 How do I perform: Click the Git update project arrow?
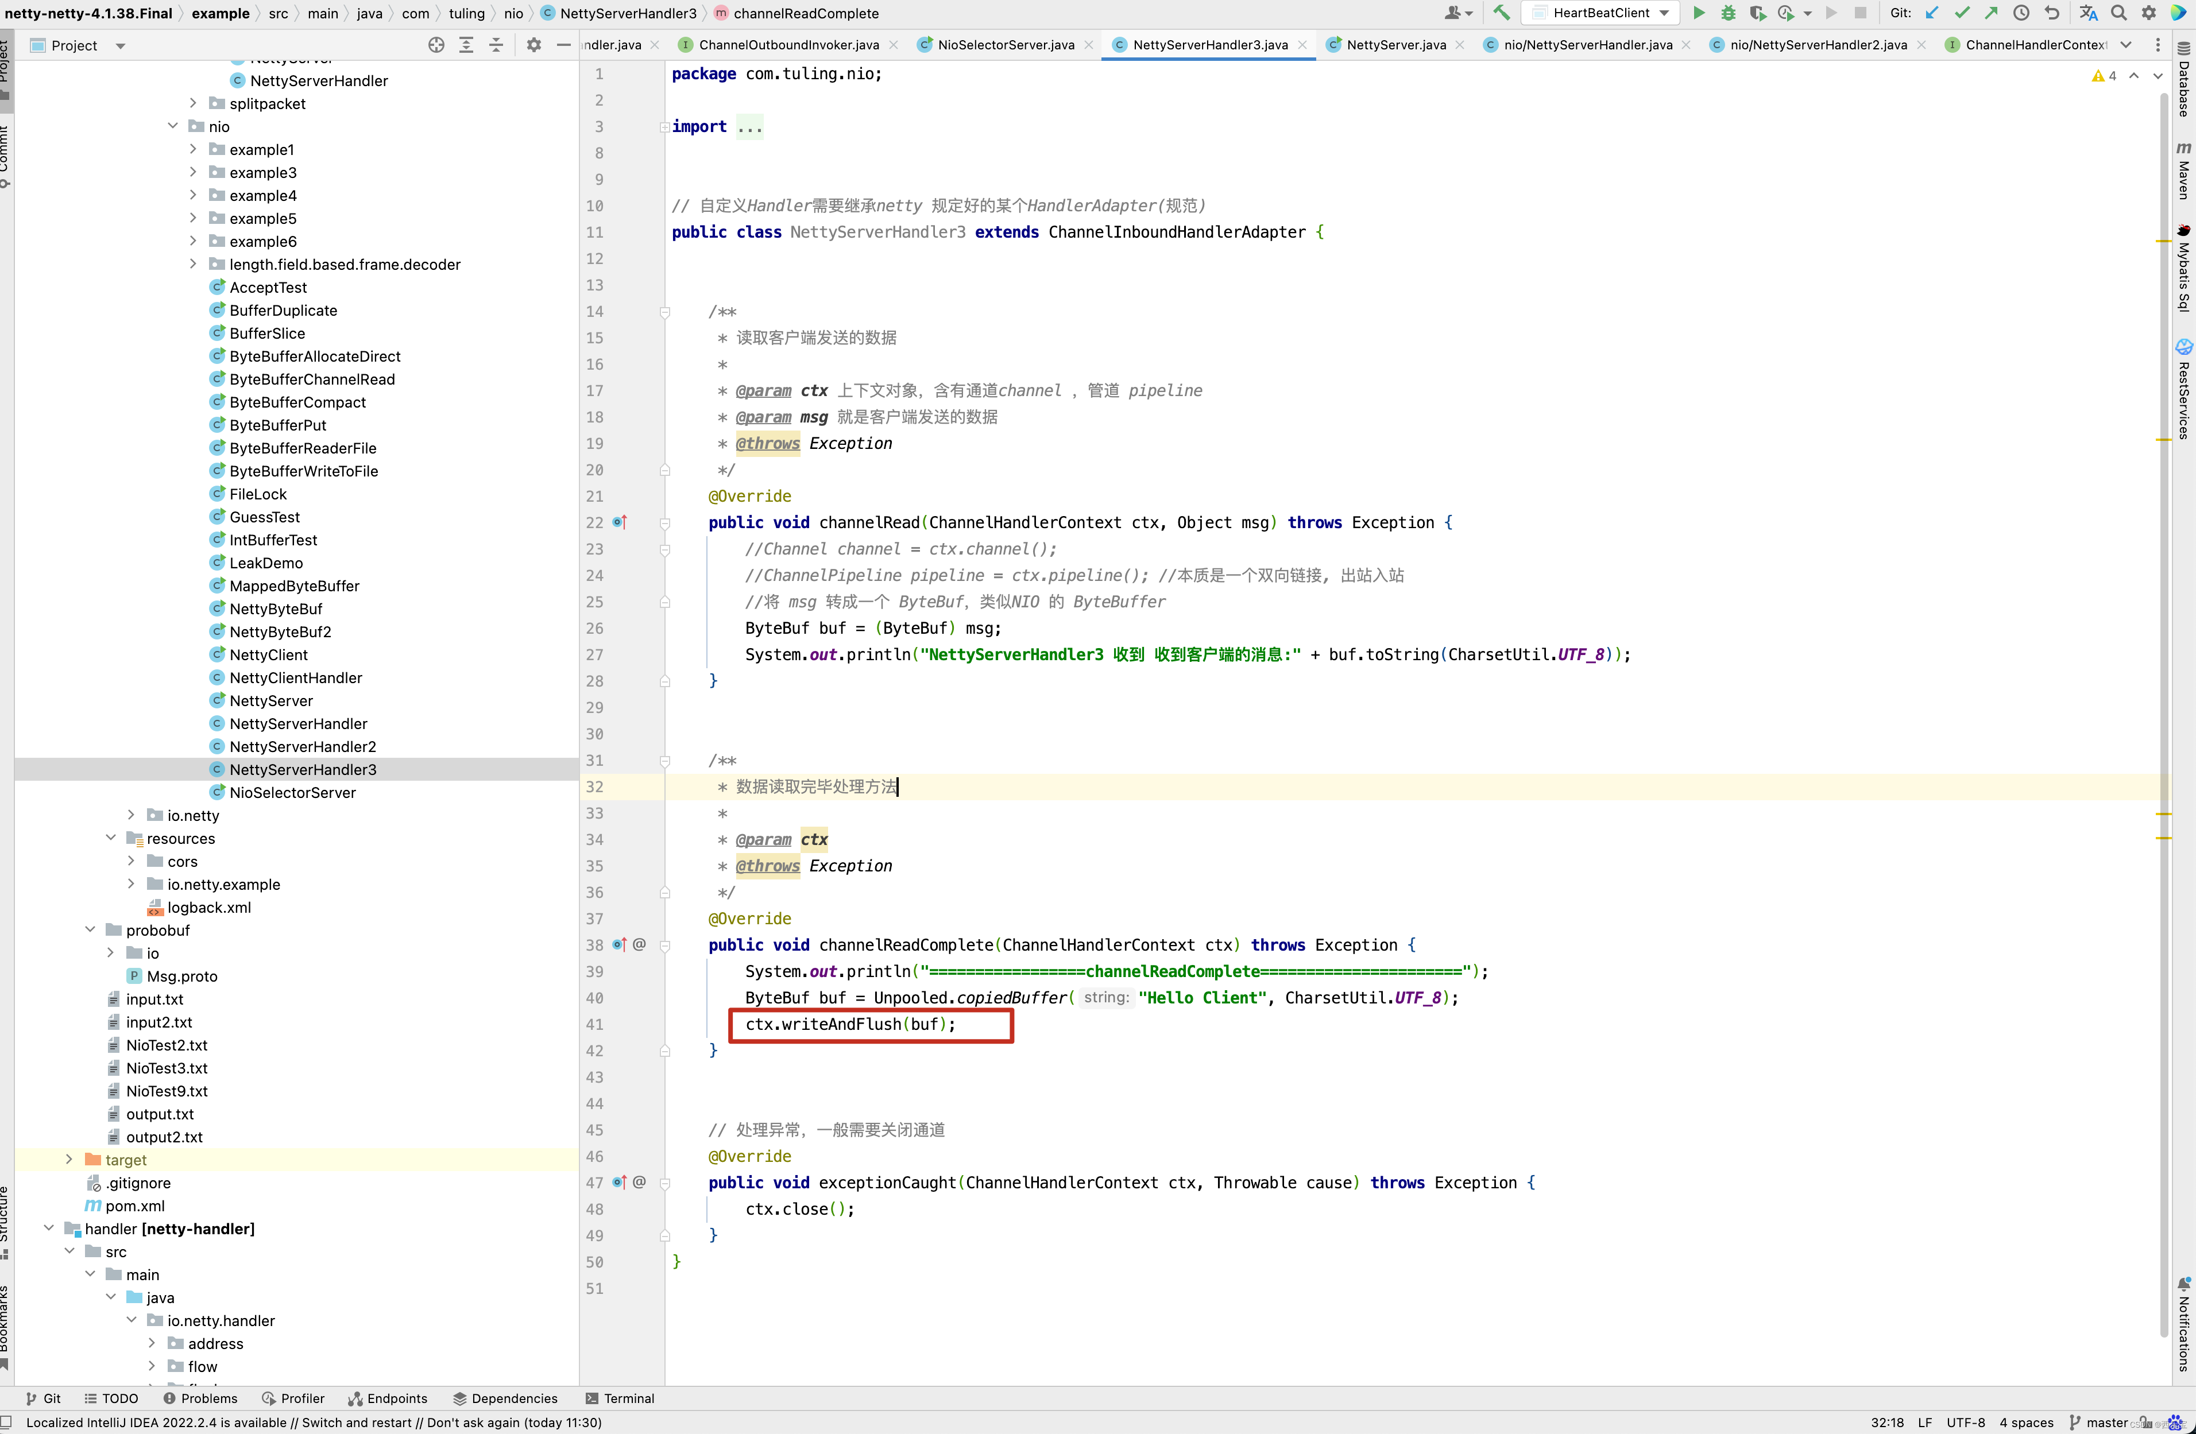point(1932,13)
